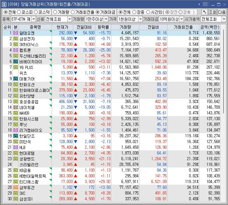Click the 다음 next button
This screenshot has height=205, width=228.
(x=222, y=12)
